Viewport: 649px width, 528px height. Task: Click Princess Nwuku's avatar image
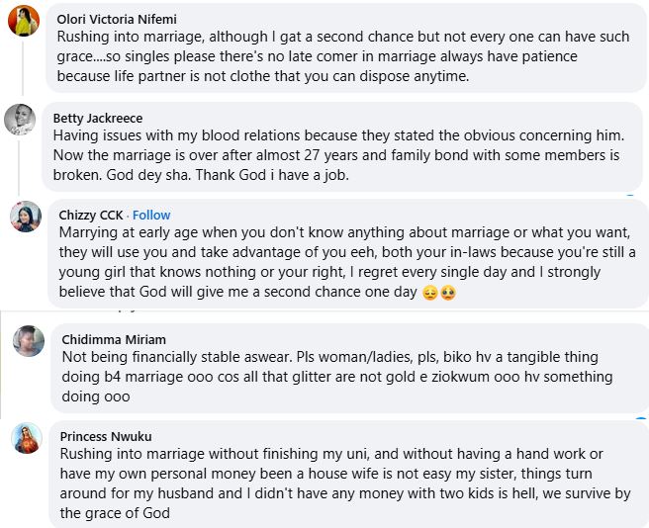click(26, 438)
